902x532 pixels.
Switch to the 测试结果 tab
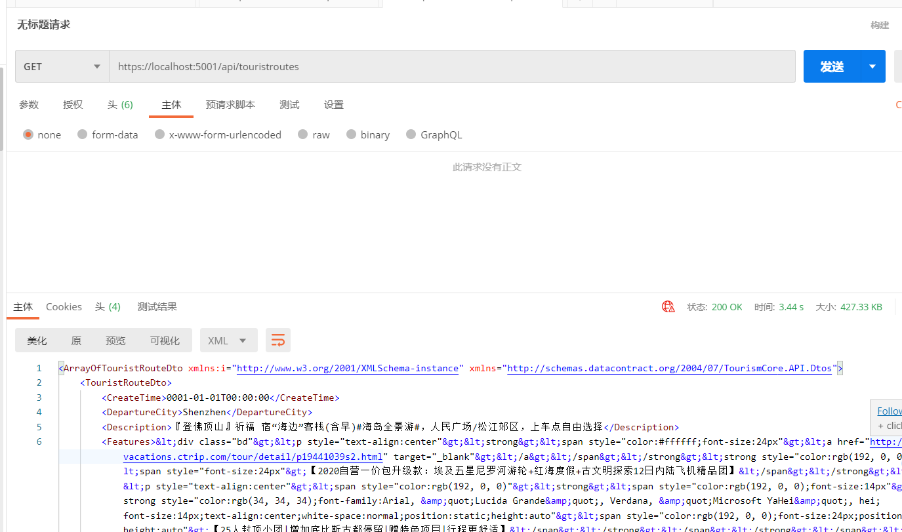point(157,306)
